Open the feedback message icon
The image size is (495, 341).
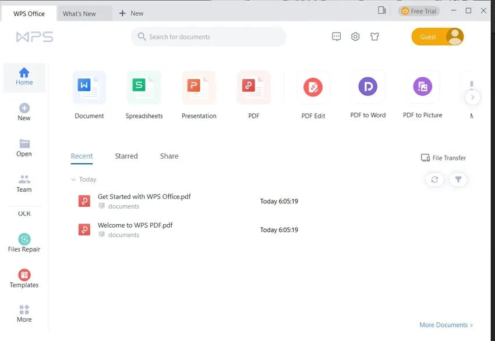click(x=337, y=37)
